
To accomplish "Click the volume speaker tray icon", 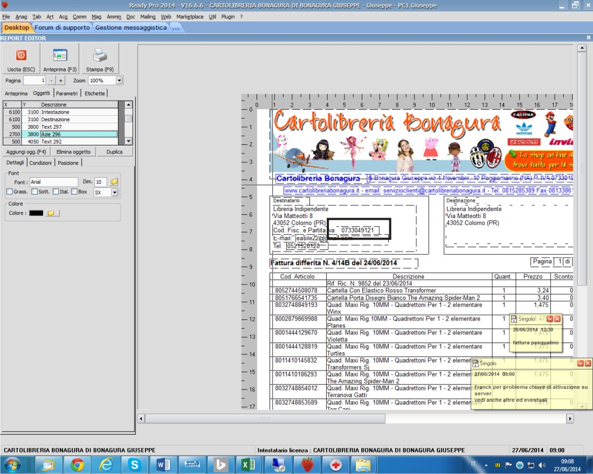I will click(x=542, y=465).
